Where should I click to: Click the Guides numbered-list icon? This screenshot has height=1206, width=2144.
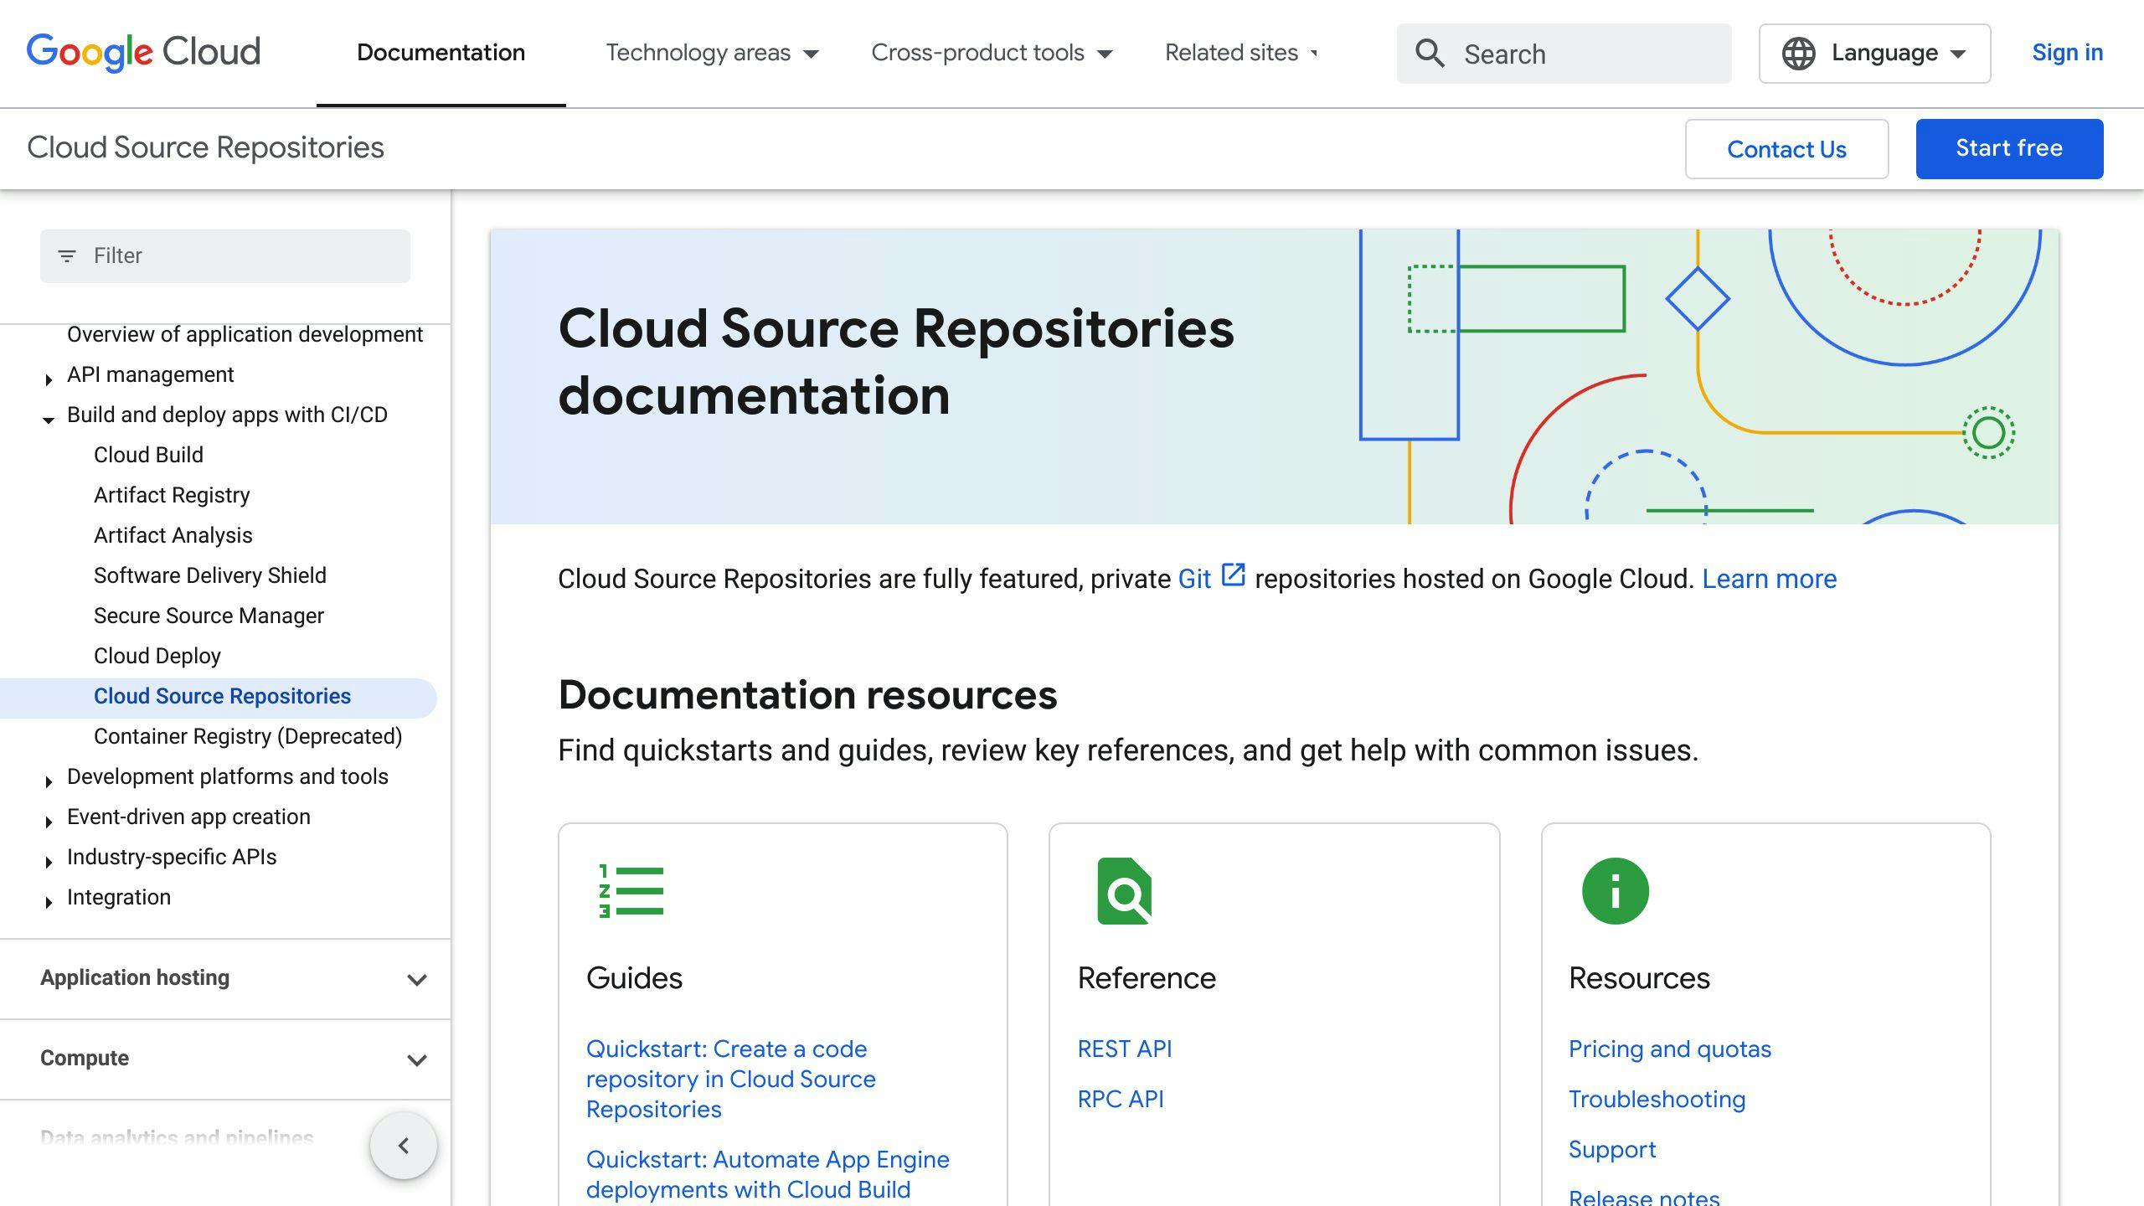631,891
